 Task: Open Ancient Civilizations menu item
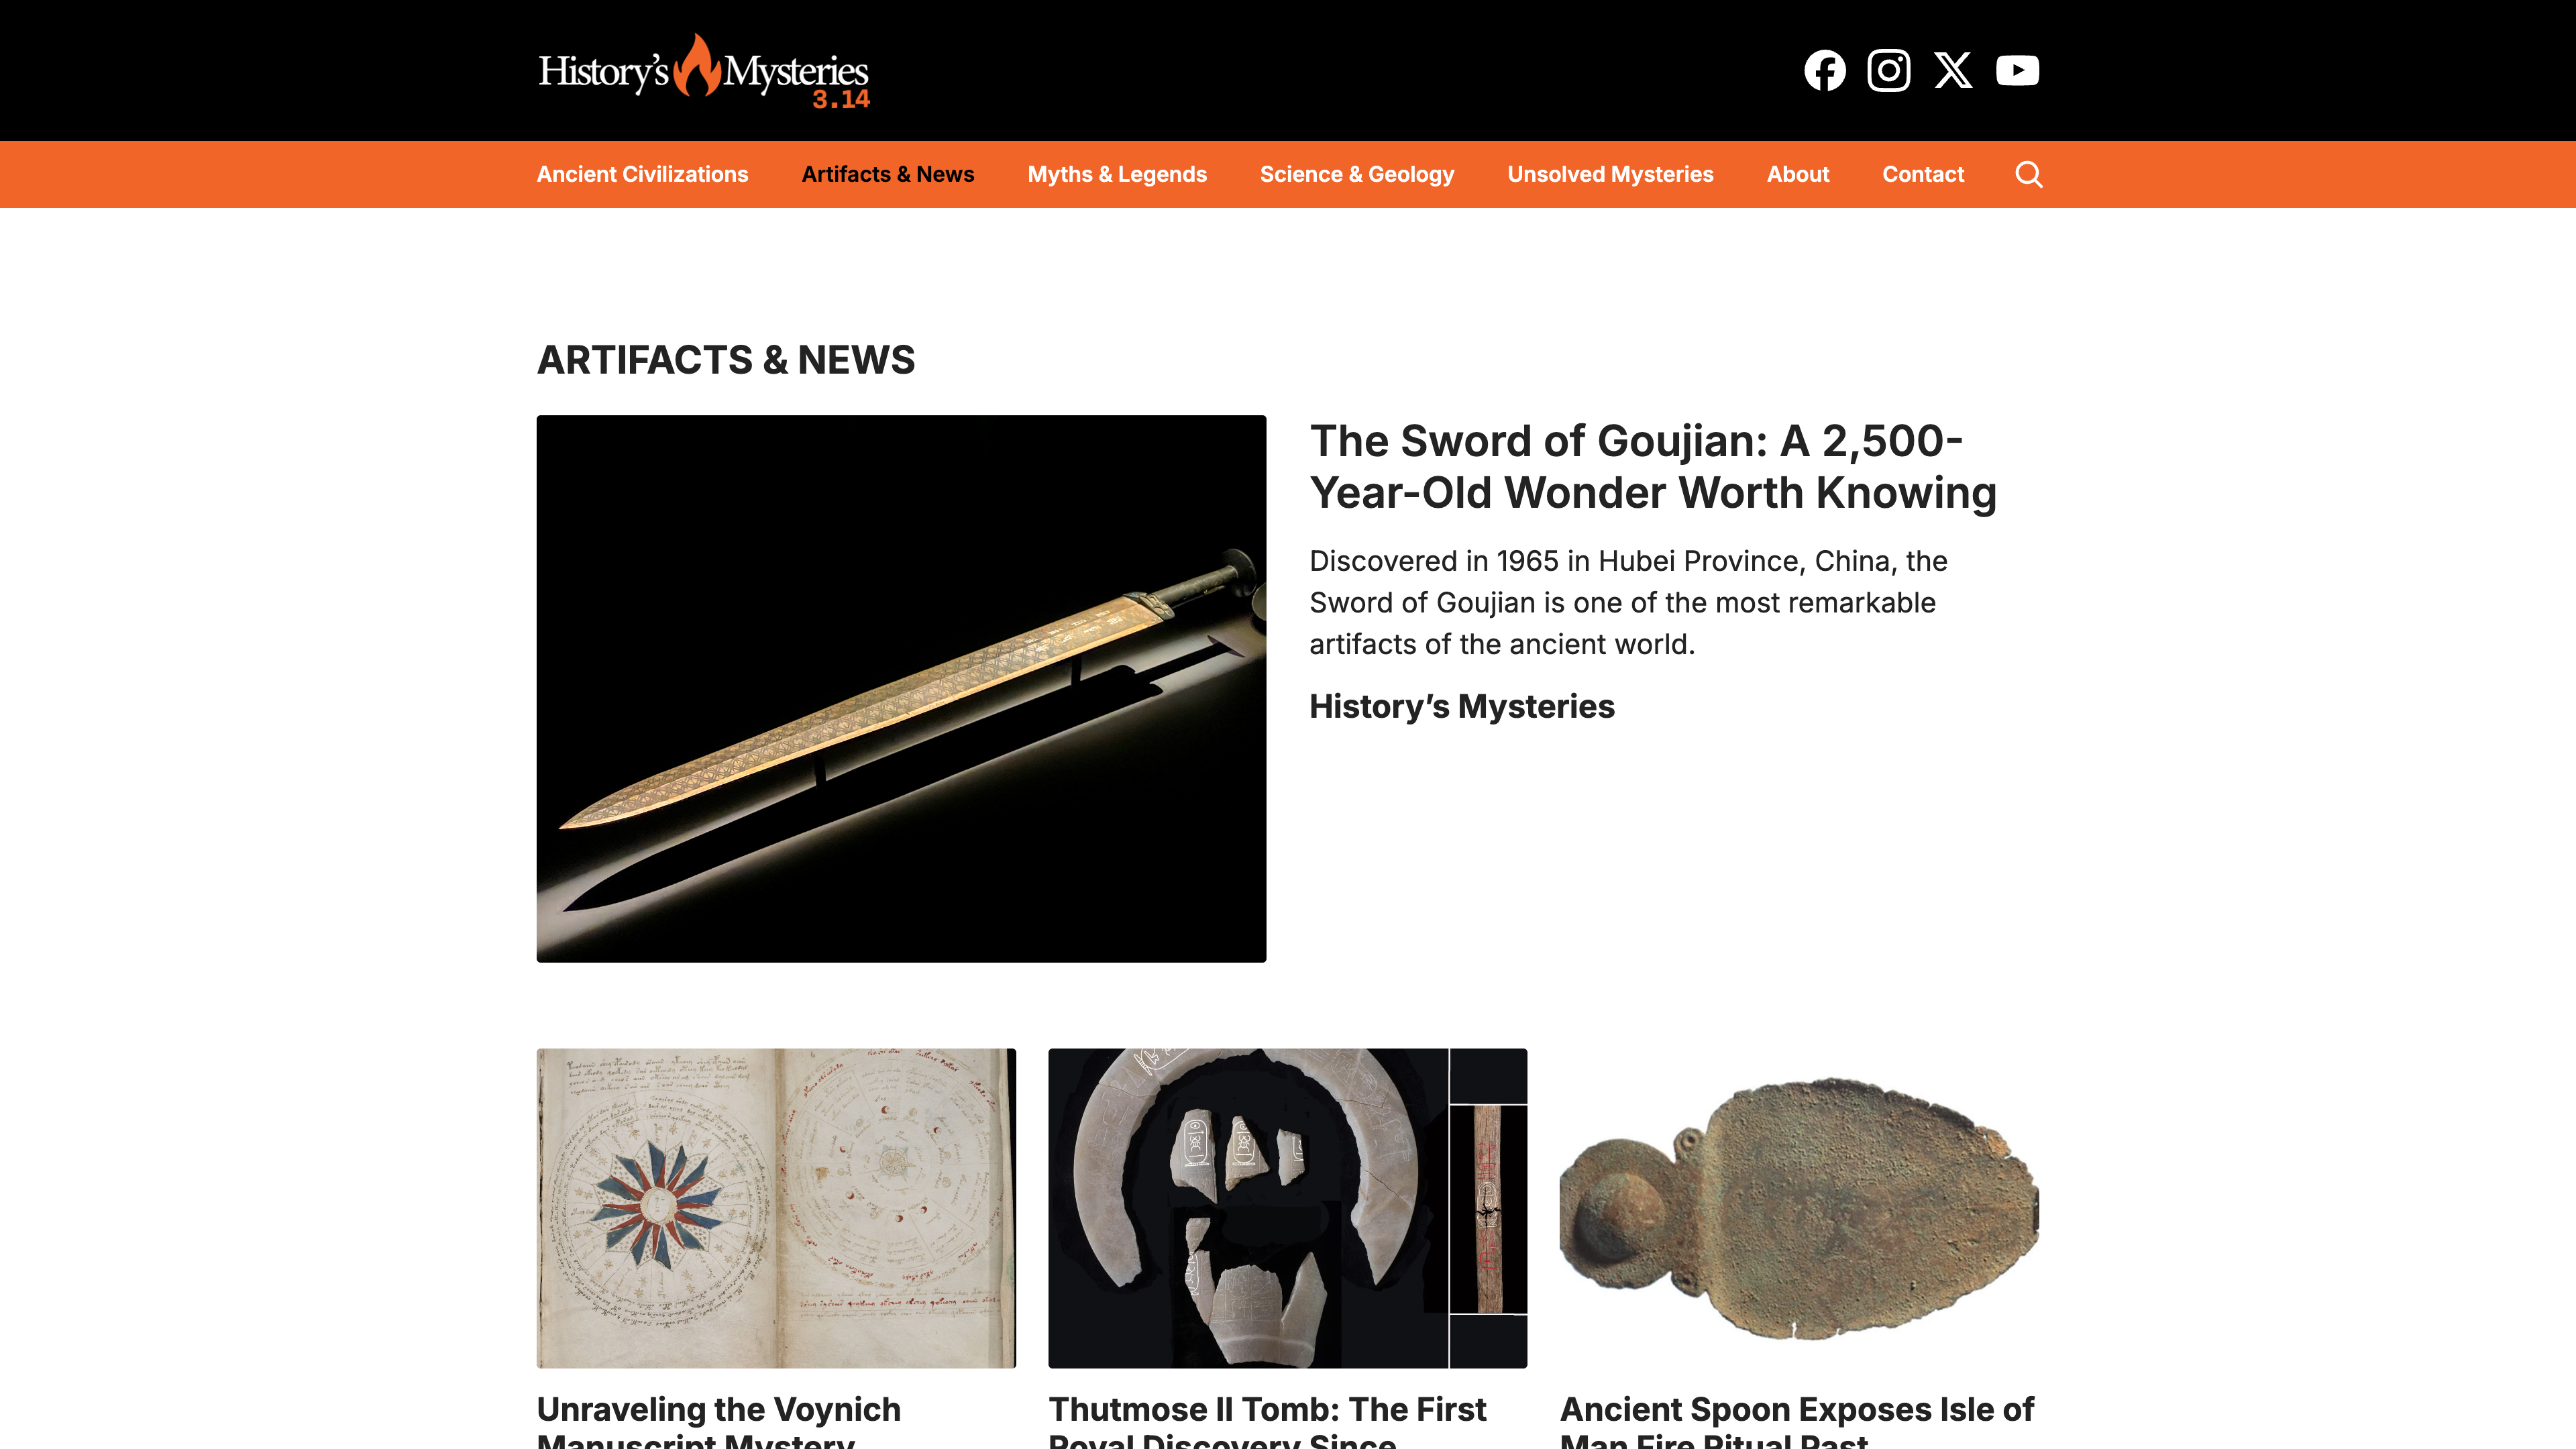(642, 174)
